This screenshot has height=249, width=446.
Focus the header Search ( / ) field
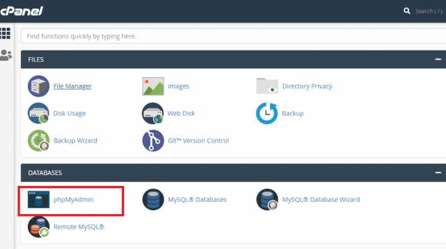(429, 11)
